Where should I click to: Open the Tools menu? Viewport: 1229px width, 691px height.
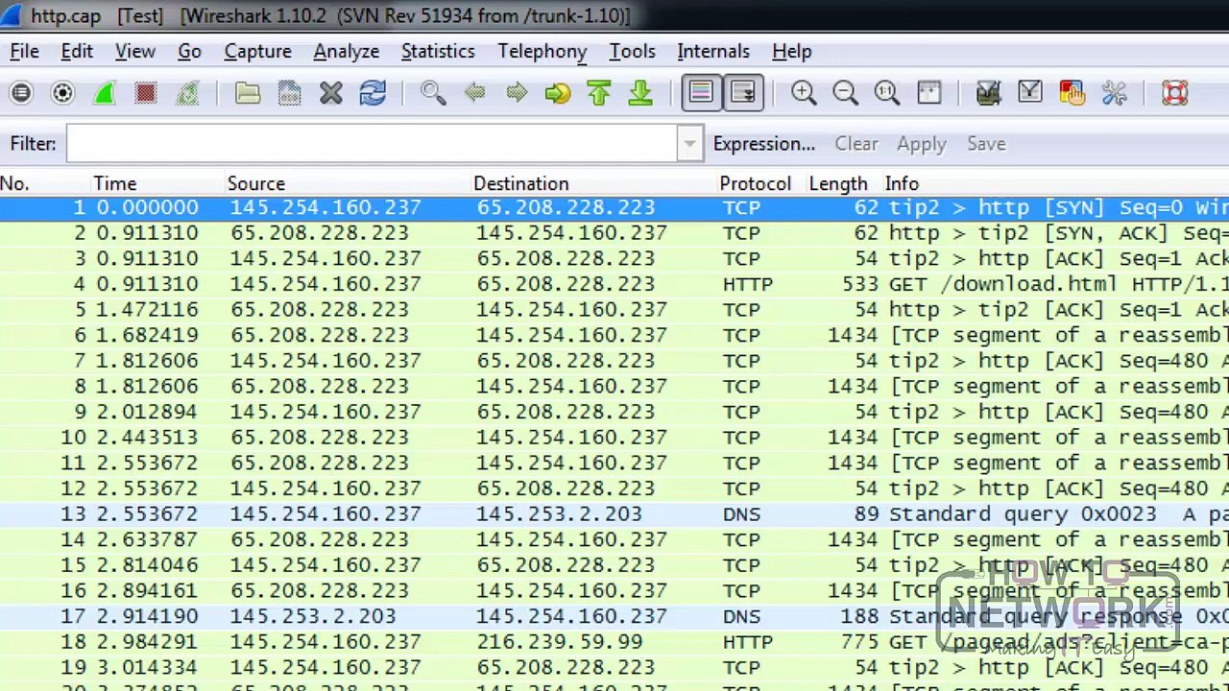click(632, 52)
